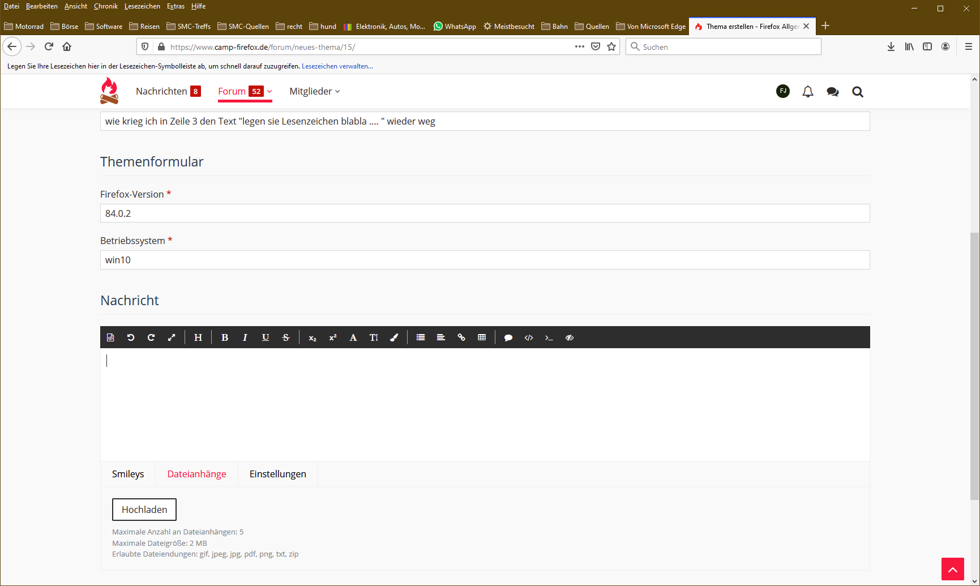Open page actions three-dot menu
The image size is (980, 586).
(x=580, y=46)
